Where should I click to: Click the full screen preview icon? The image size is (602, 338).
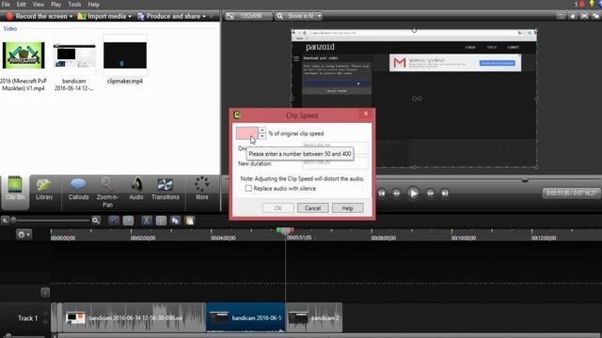pyautogui.click(x=584, y=16)
